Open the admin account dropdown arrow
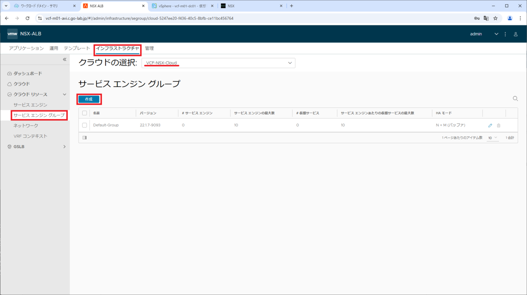The width and height of the screenshot is (527, 295). point(497,34)
